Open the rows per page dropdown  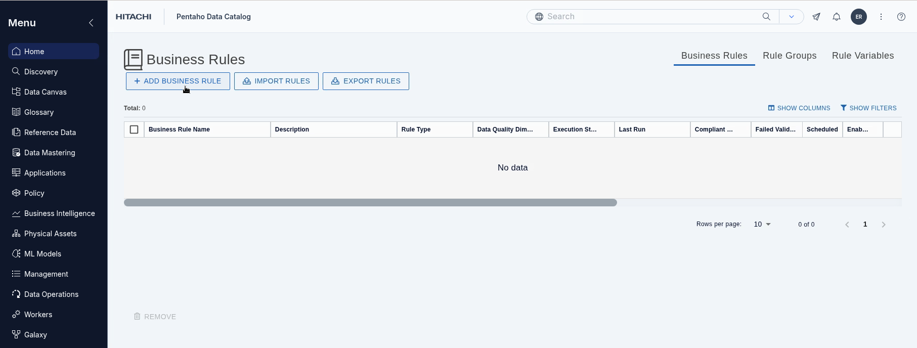point(762,224)
